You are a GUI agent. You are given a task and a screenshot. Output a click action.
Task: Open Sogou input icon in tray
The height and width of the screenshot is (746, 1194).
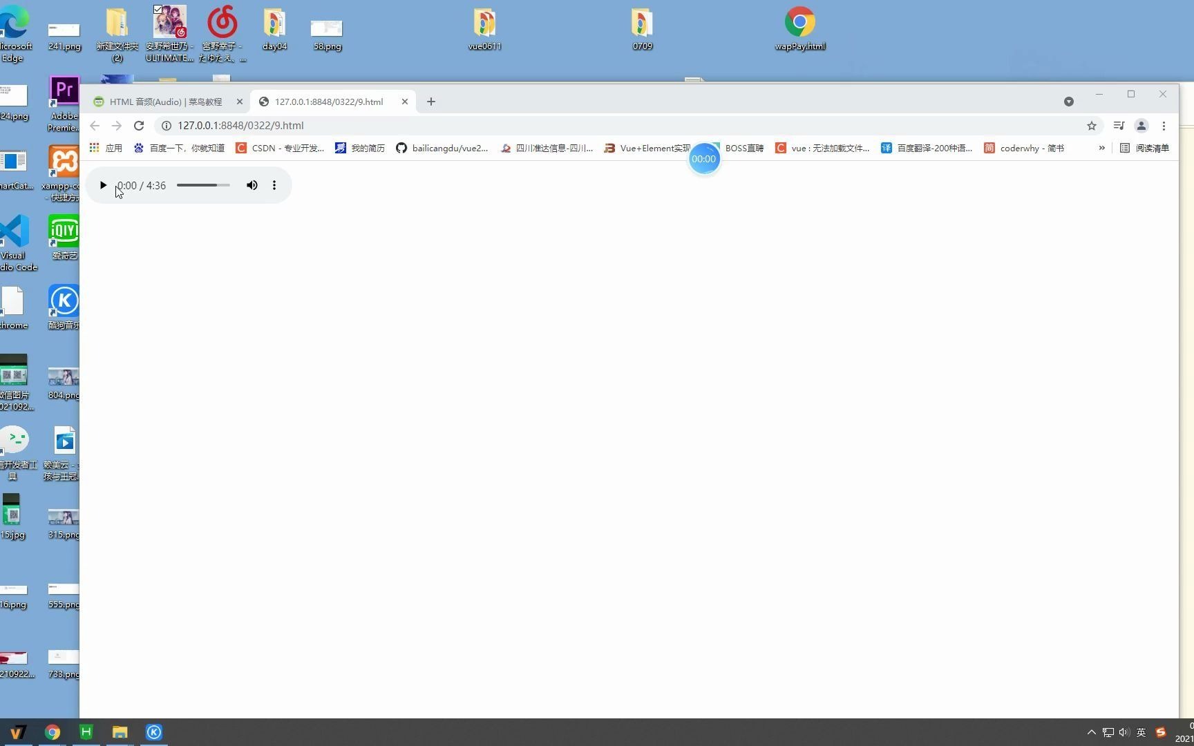(1161, 732)
